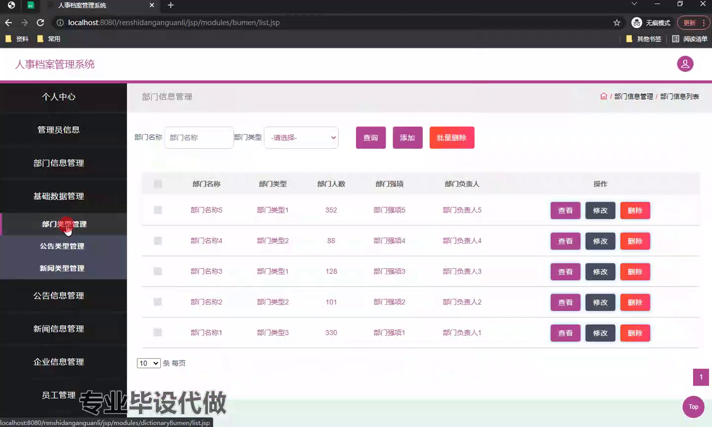Click 查看 for 部门名称4 row
712x427 pixels.
[566, 241]
